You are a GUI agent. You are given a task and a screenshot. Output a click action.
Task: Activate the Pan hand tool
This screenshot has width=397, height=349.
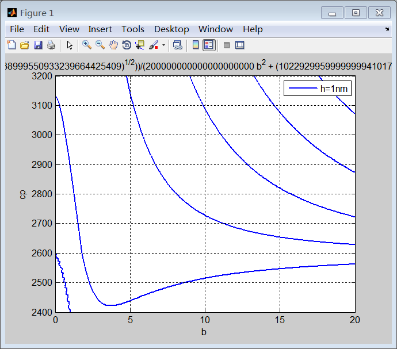coord(113,45)
